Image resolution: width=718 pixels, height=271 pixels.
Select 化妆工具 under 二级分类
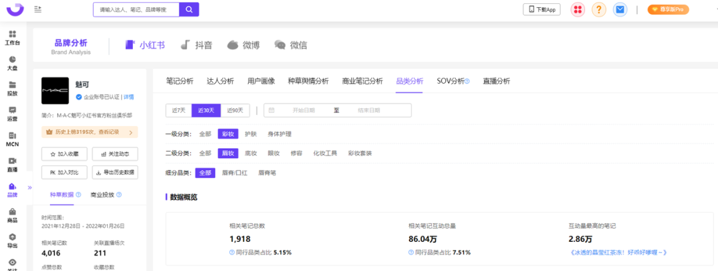(x=325, y=153)
